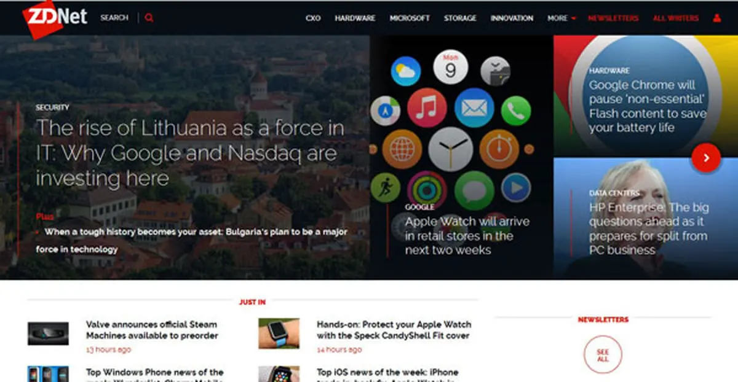Click the ZDNet logo

click(54, 18)
